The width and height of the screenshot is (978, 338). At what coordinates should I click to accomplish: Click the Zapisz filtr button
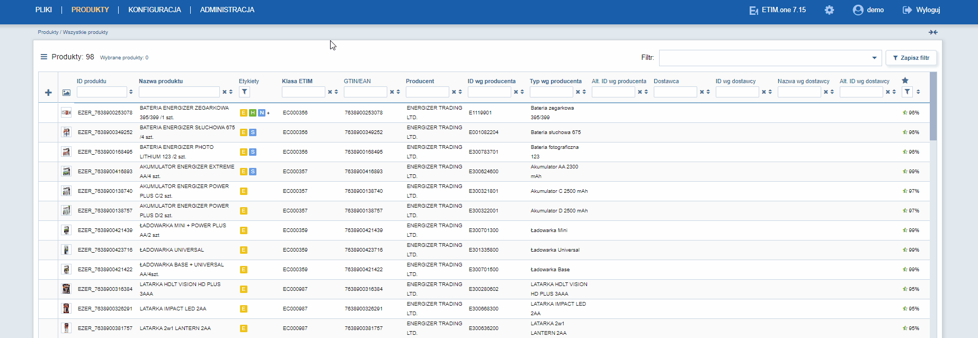coord(911,58)
